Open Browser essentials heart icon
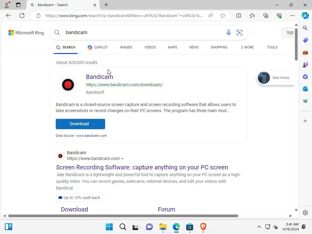This screenshot has width=312, height=234. point(279,16)
